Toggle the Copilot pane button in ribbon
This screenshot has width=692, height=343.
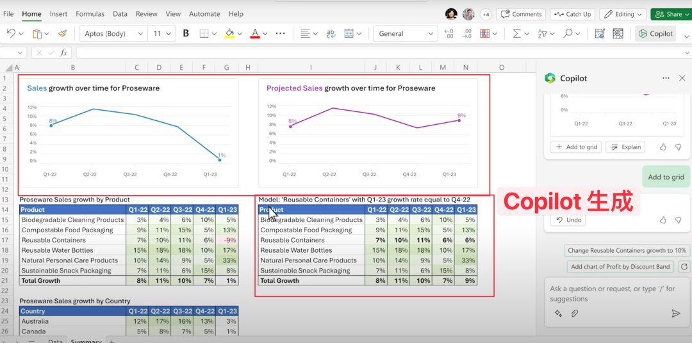(655, 33)
